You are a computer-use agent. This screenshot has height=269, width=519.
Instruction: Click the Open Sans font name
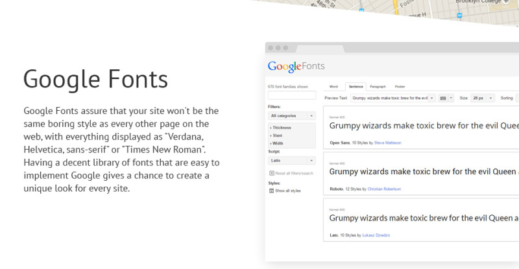(x=339, y=143)
